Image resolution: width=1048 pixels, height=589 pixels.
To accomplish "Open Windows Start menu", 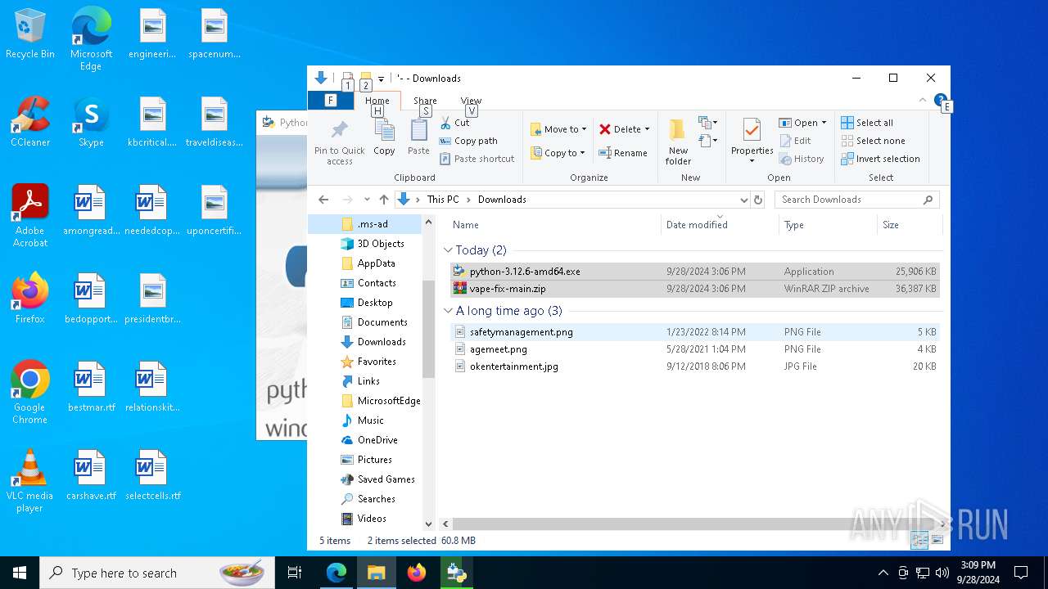I will pos(20,573).
